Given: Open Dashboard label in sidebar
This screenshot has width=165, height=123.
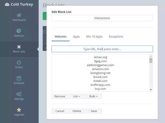Looking at the screenshot, I should [x=19, y=20].
